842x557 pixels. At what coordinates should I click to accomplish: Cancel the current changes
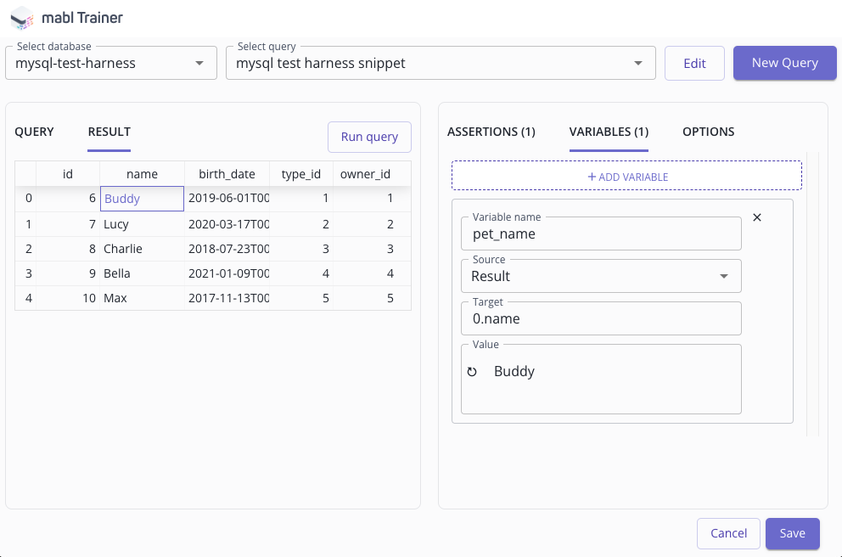pos(728,533)
